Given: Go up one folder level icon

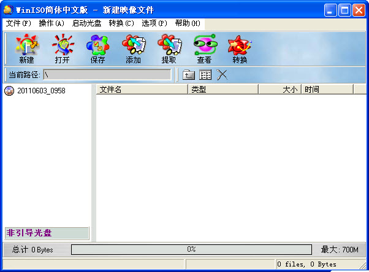Looking at the screenshot, I should point(189,75).
